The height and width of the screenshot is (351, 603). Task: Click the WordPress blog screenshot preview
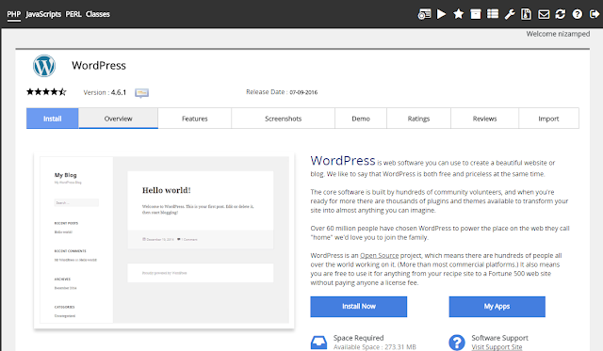(164, 240)
